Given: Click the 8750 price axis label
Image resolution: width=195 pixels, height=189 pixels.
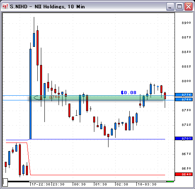Looking at the screenshot, I should point(186,110).
